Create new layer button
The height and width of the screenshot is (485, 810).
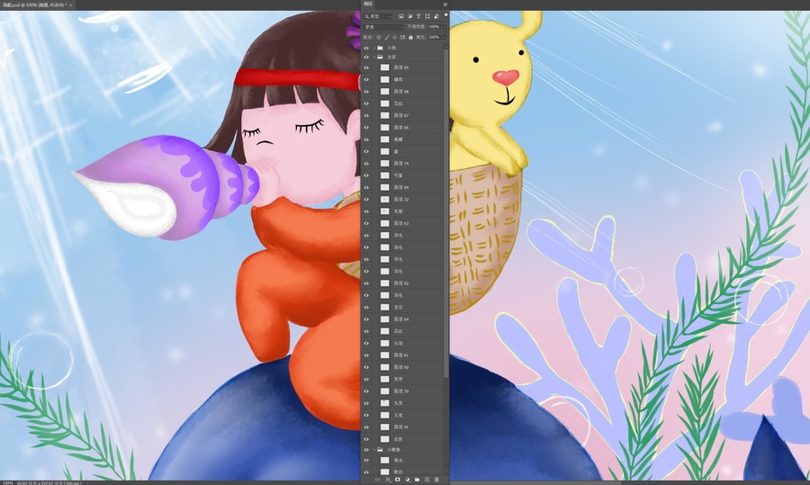click(x=427, y=480)
